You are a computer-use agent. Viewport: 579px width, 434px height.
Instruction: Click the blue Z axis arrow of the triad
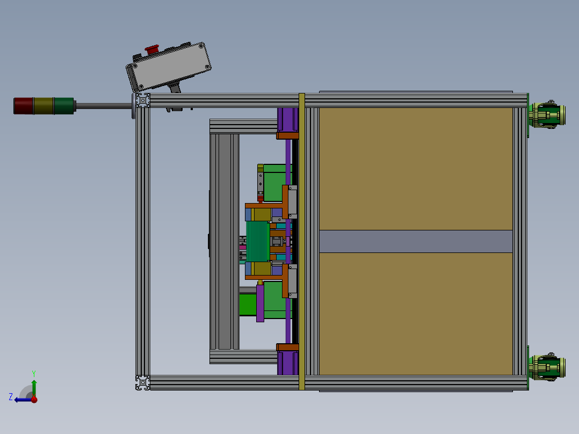[21, 400]
